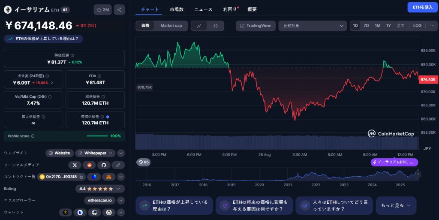Show info for Vol/Mkt Cap (24h)
Image resolution: width=439 pixels, height=220 pixels.
pos(50,96)
